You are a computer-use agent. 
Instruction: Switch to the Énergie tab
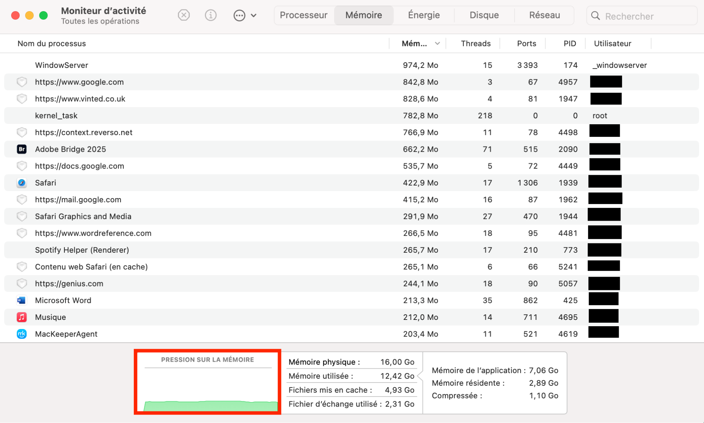[424, 15]
